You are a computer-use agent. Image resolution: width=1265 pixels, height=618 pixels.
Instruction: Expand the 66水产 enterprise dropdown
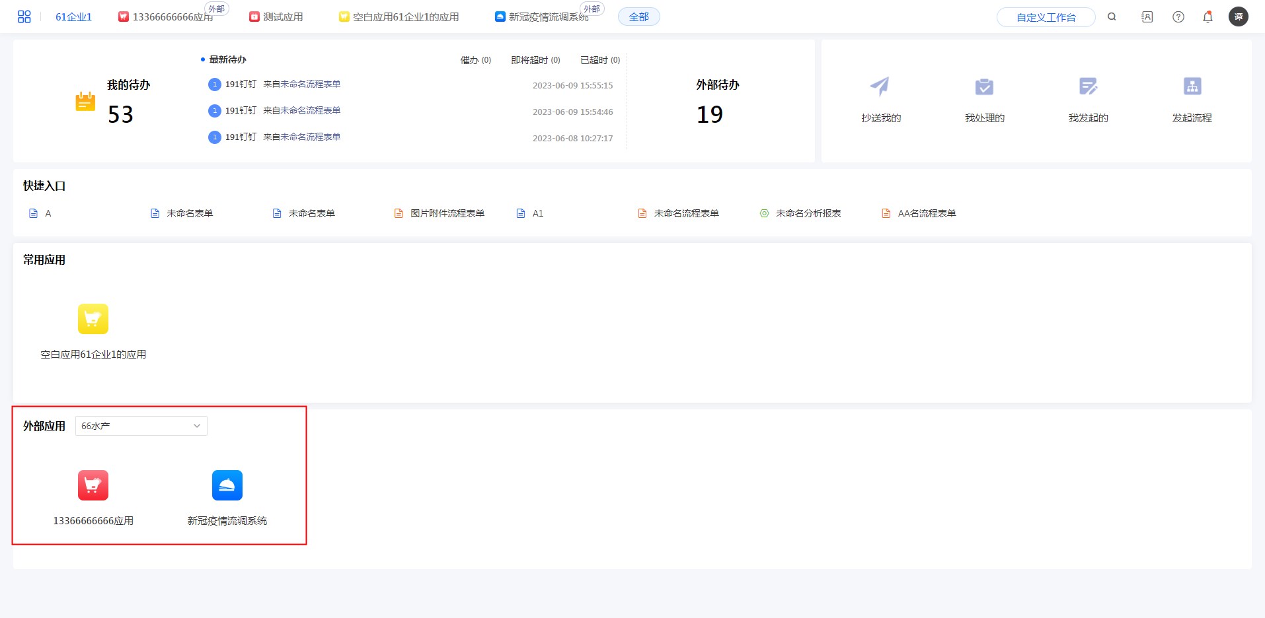coord(141,426)
